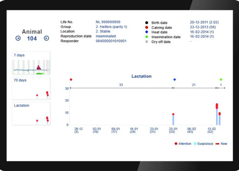This screenshot has height=171, width=239.
Task: Click the blue Heat date legend diamond
Action: click(147, 32)
